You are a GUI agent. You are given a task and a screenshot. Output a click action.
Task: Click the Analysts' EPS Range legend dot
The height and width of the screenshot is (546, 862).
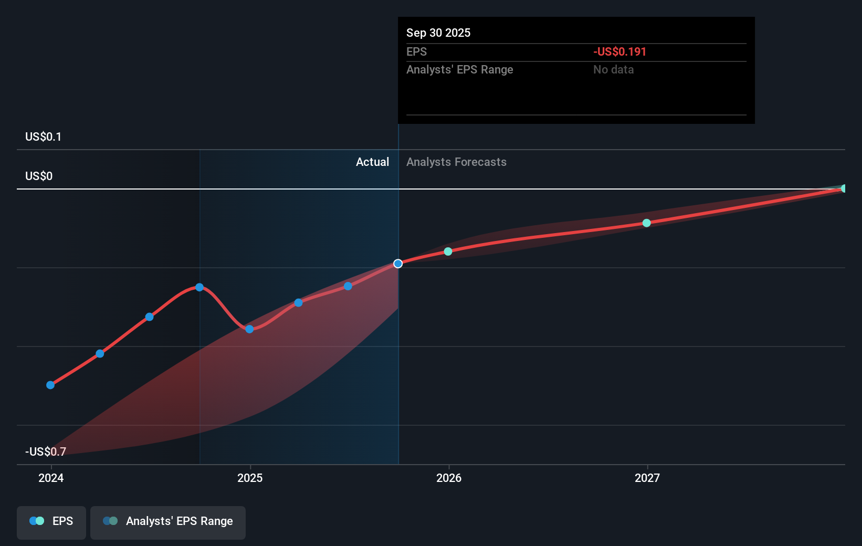pos(110,520)
